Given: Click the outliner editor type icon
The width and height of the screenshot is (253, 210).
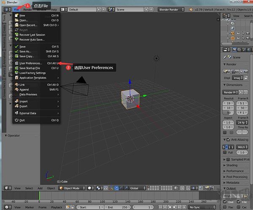Looking at the screenshot, I should [x=226, y=16].
